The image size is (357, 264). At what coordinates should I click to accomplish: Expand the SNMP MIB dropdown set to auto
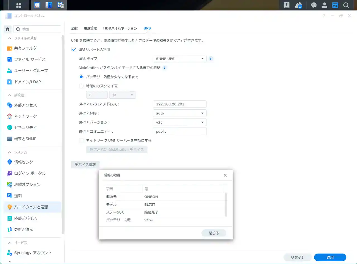(x=179, y=113)
